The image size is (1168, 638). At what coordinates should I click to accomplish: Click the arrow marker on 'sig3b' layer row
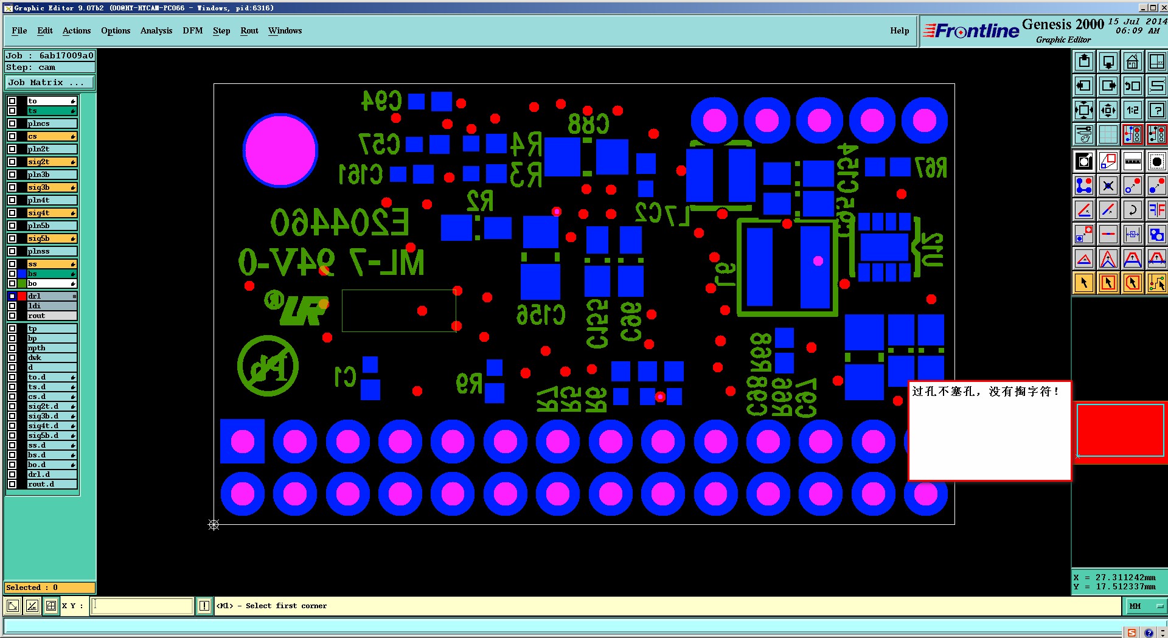[x=73, y=188]
